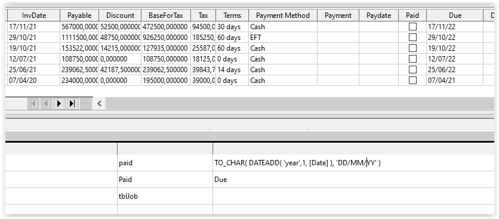Click the BaseForTax value 195000,000000

166,81
